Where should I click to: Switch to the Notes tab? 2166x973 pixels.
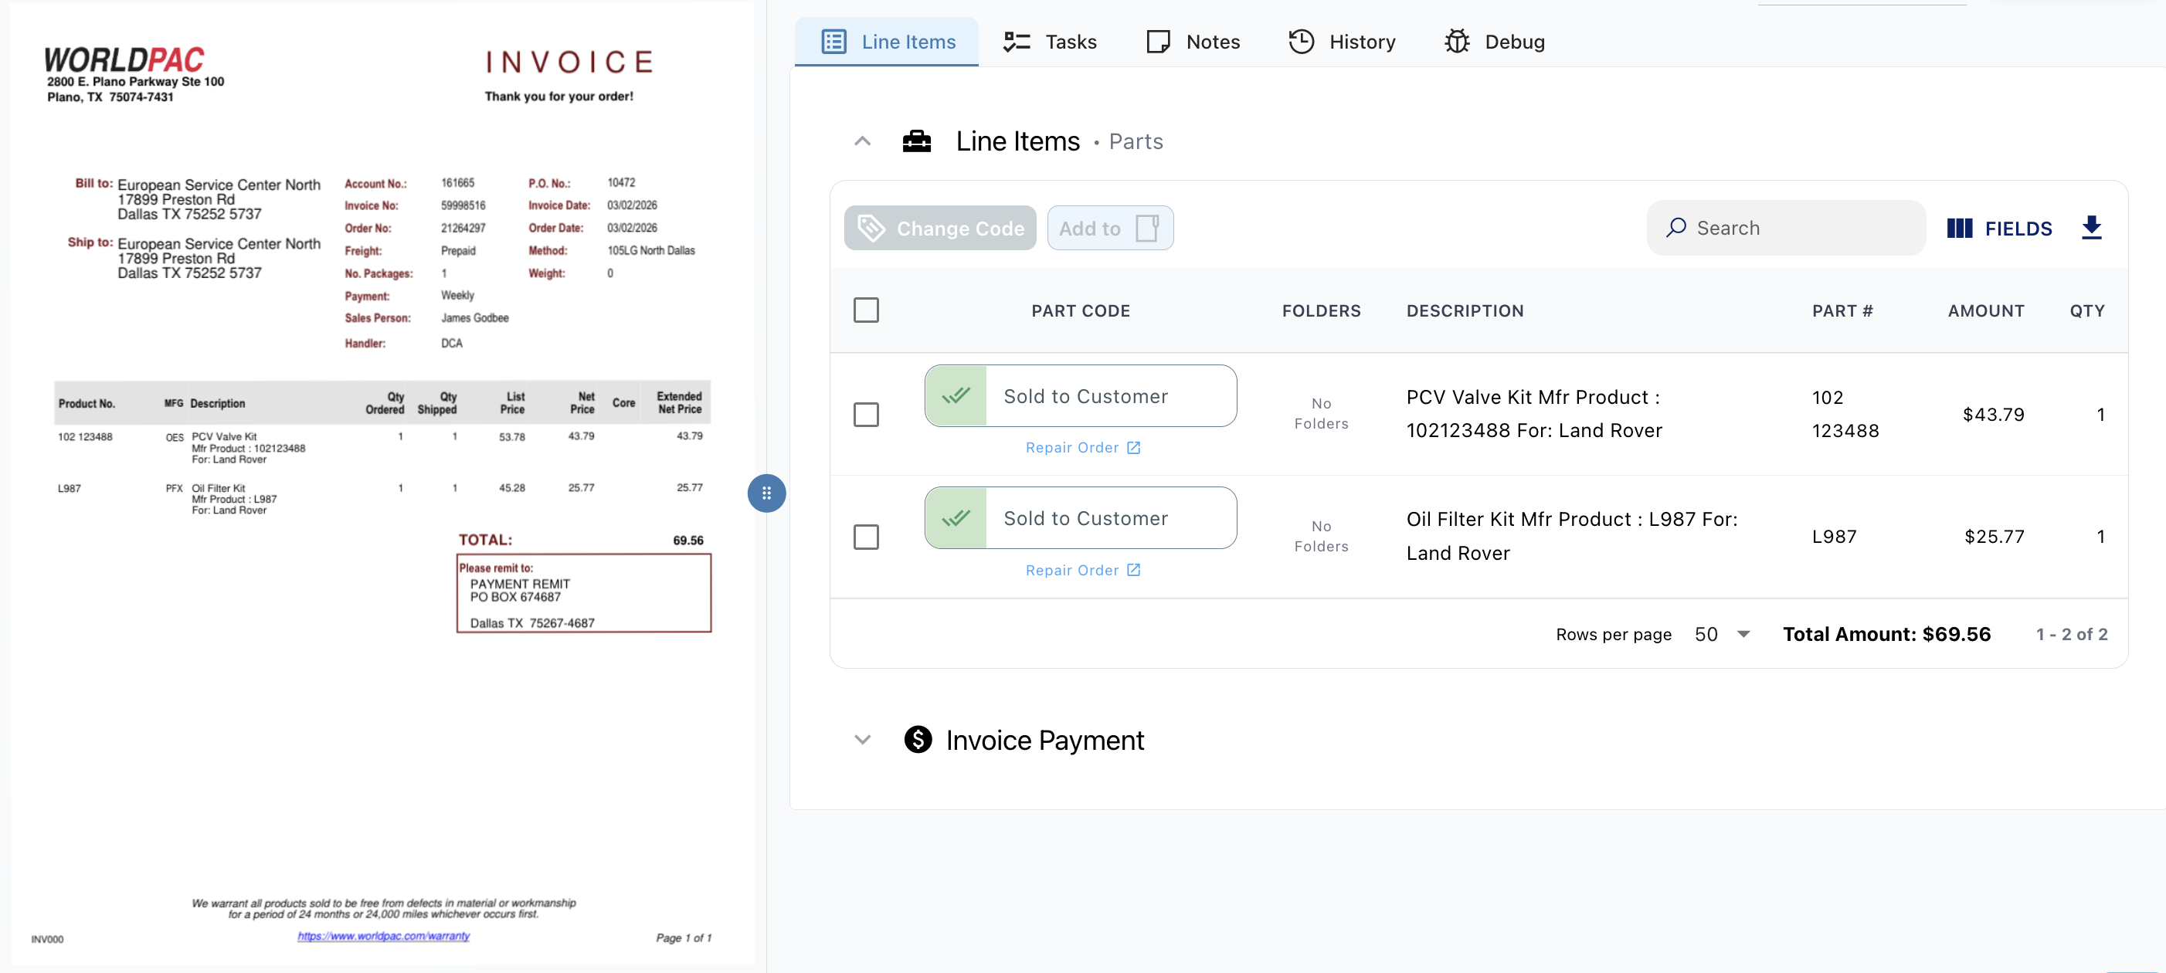pos(1193,41)
